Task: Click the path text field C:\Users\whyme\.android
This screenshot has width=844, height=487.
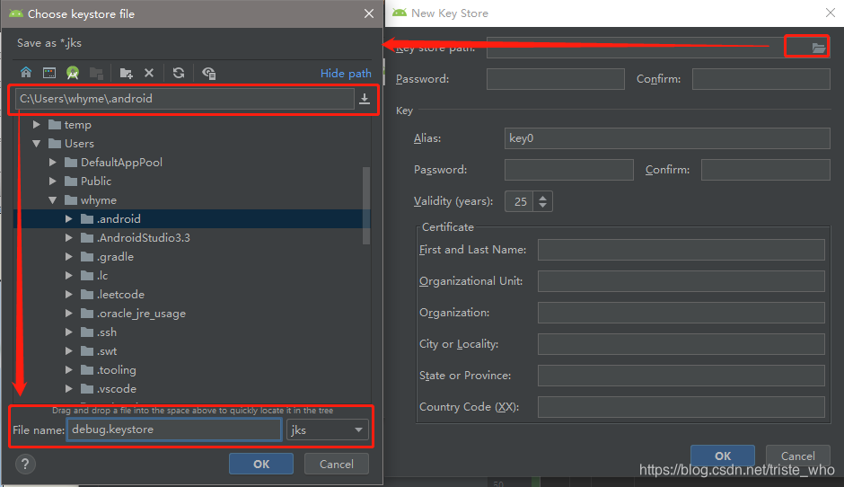Action: [184, 99]
